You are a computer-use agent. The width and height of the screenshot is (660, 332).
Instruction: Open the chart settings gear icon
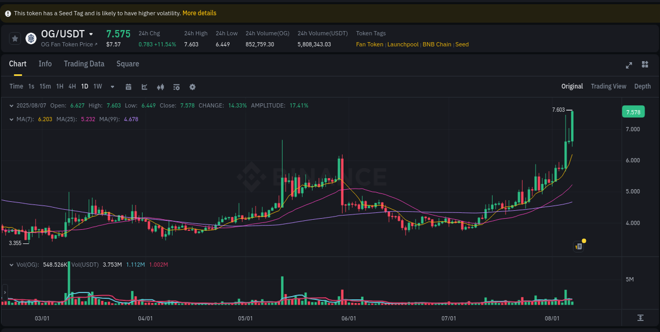[192, 86]
